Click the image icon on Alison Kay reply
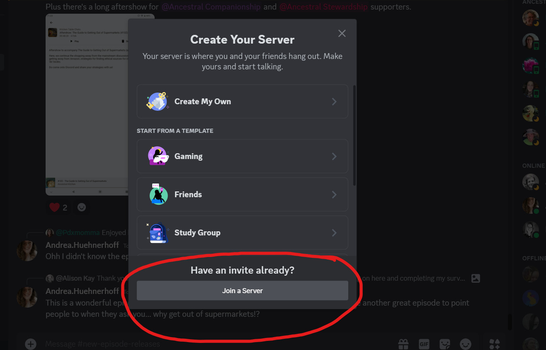 (476, 279)
